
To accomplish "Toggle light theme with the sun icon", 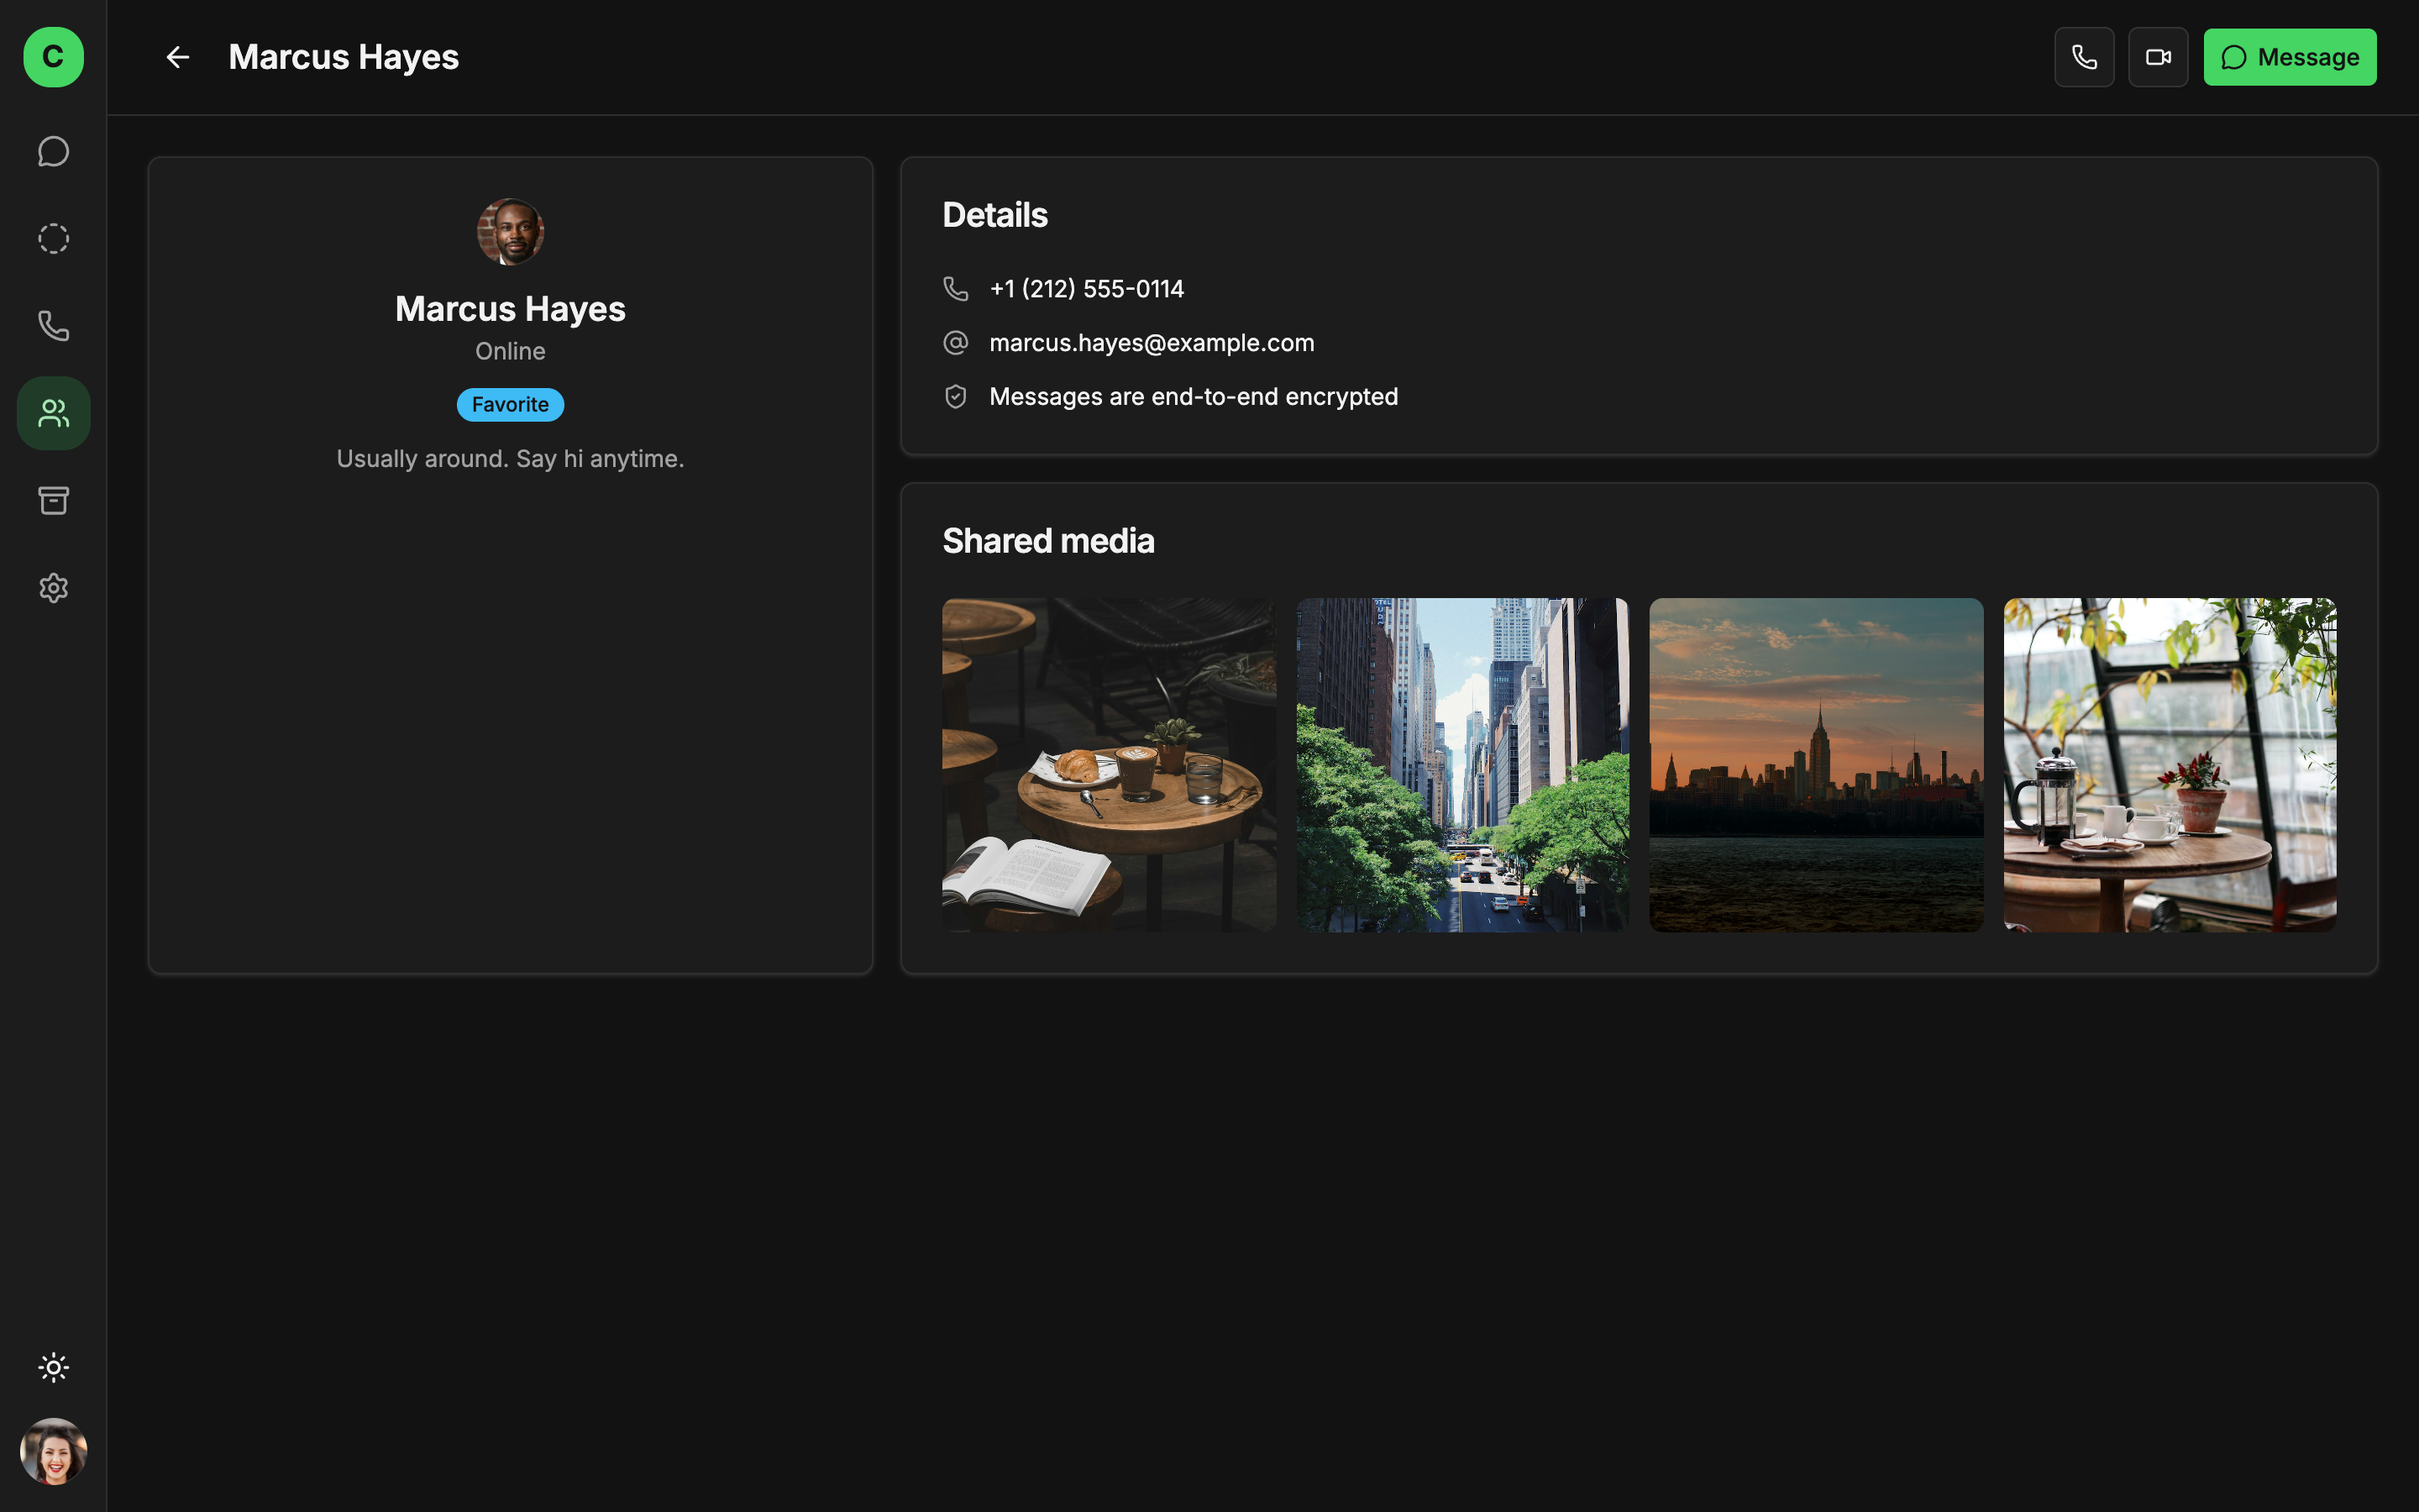I will [x=53, y=1367].
